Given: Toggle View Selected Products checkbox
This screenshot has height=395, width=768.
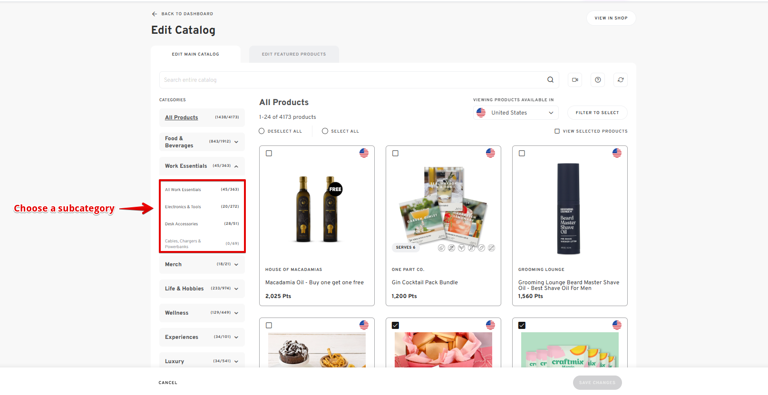Looking at the screenshot, I should click(557, 131).
